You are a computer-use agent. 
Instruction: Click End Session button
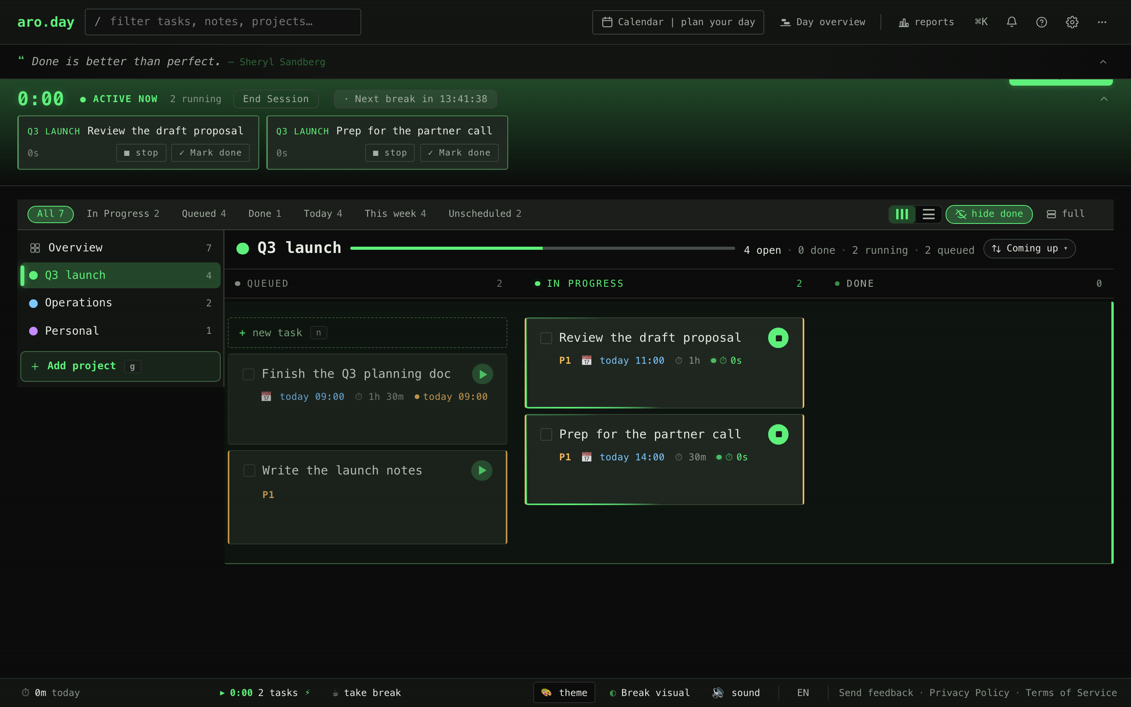[x=276, y=99]
